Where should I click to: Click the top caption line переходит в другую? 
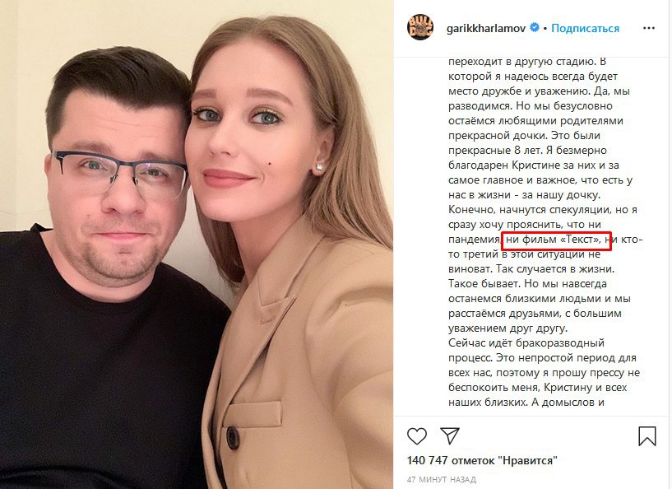pos(527,62)
